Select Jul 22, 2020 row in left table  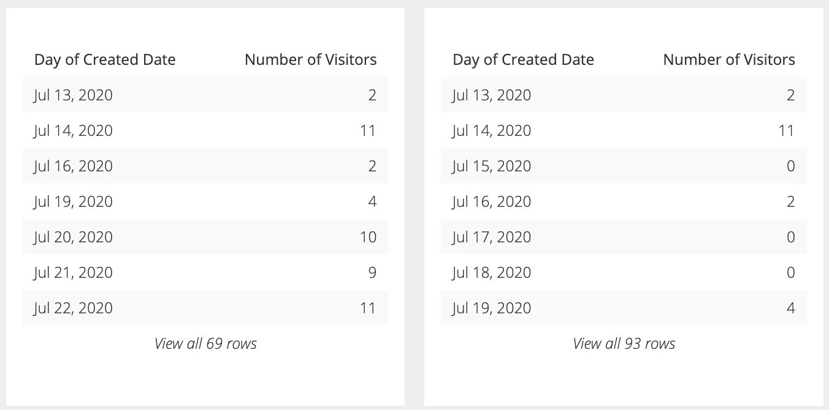coord(205,308)
